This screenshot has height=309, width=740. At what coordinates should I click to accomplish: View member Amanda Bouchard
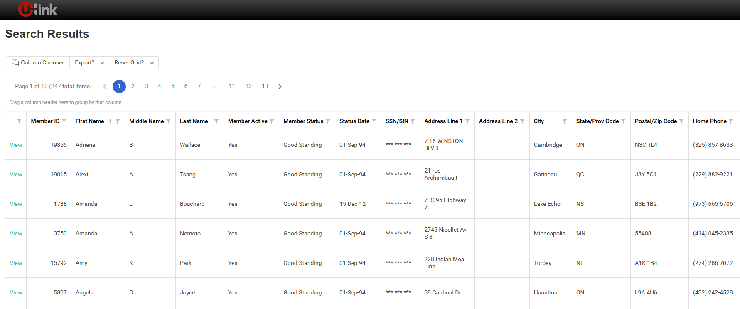point(16,204)
